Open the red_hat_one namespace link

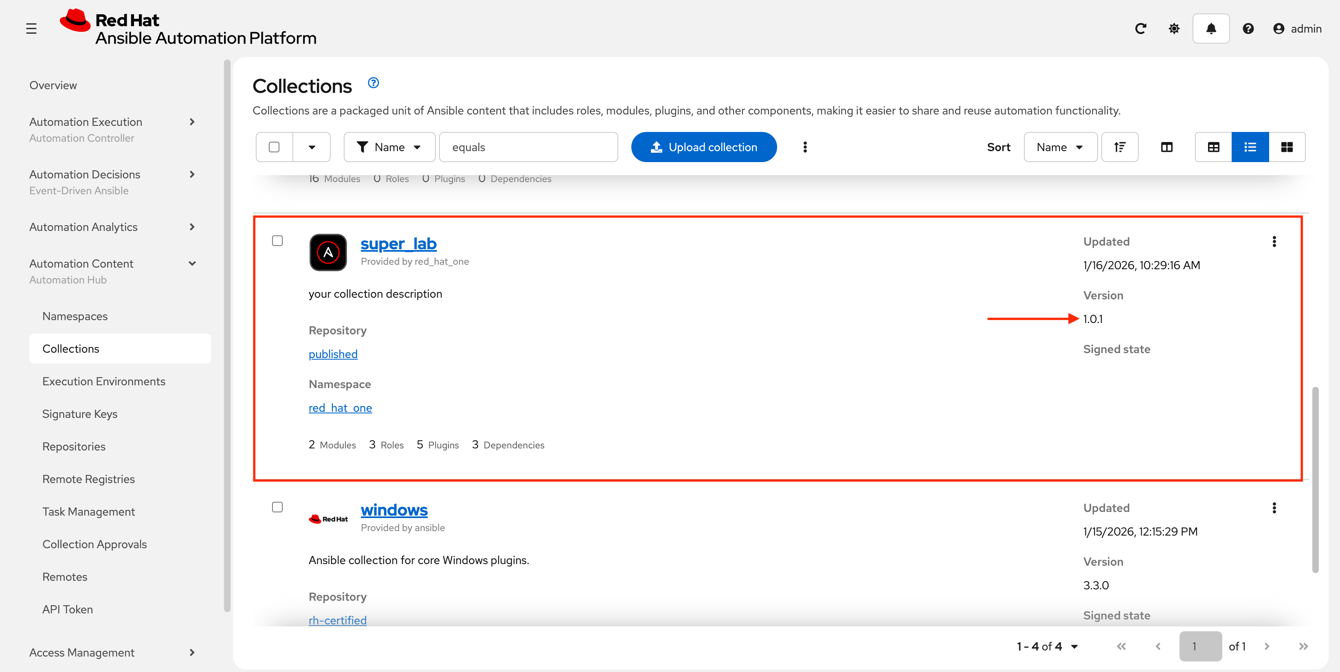coord(340,408)
